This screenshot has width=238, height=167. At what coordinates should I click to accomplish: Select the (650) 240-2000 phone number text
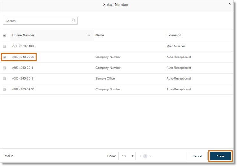click(x=23, y=57)
